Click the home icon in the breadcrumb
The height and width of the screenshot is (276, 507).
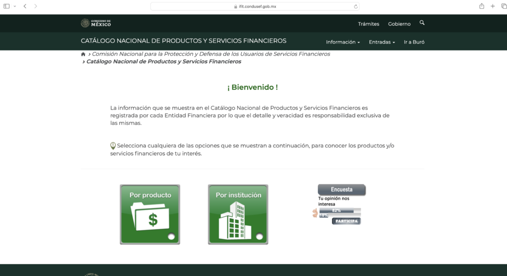pos(83,54)
